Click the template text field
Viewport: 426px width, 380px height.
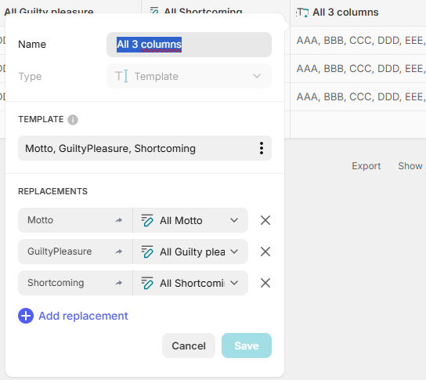[145, 148]
